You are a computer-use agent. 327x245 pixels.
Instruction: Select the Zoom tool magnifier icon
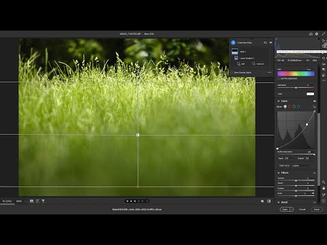pos(324,182)
